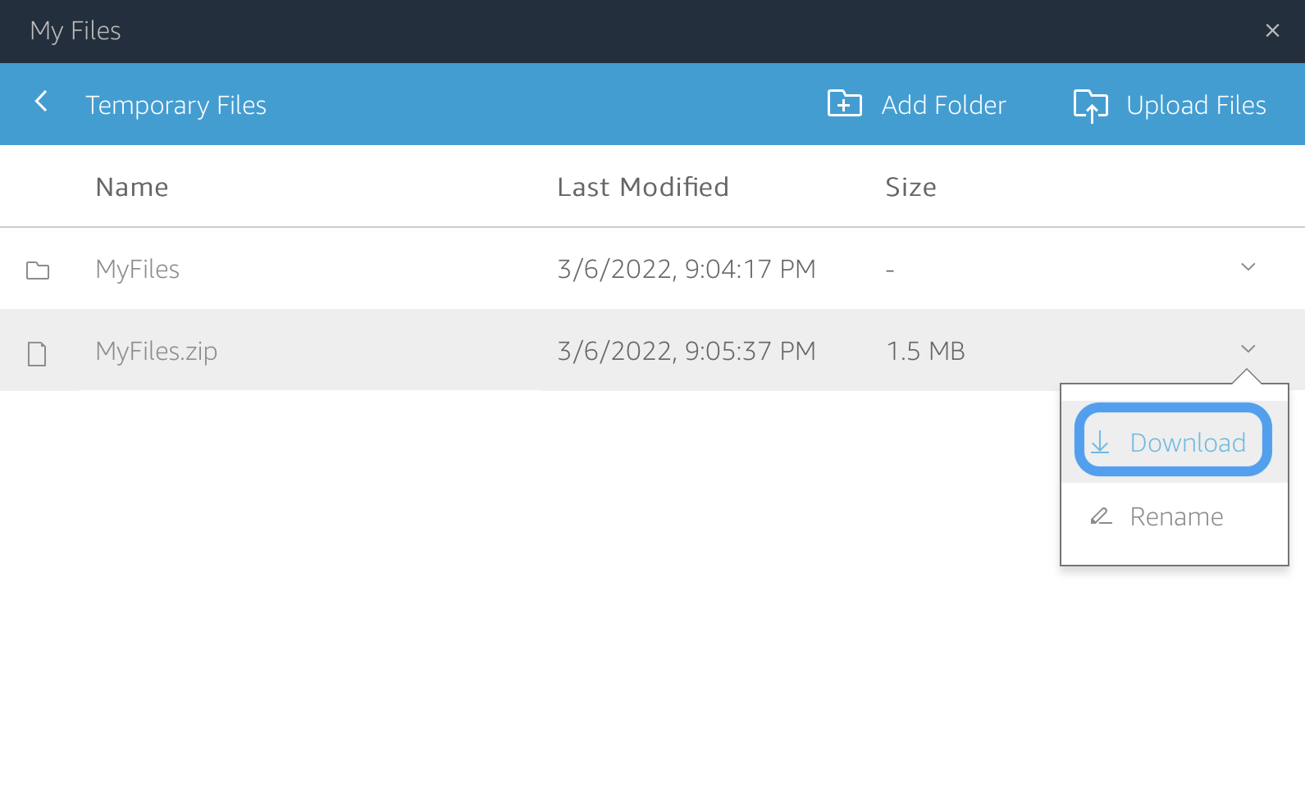
Task: Click the MyFiles folder icon
Action: [x=38, y=270]
